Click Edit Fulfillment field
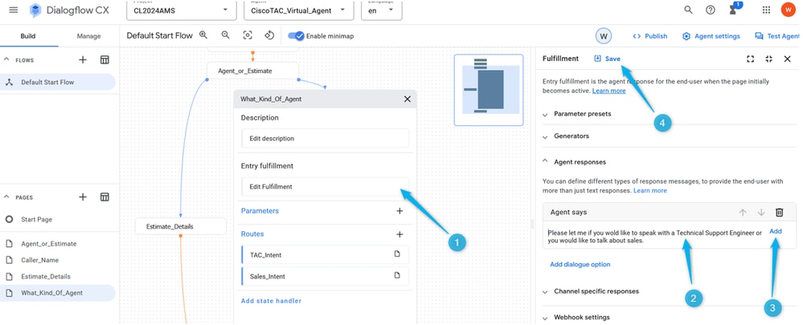The width and height of the screenshot is (803, 325). [326, 187]
